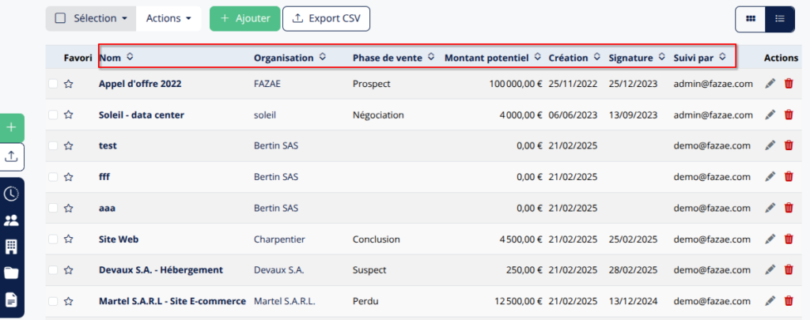Open the contacts people icon in the sidebar
810x320 pixels.
[x=11, y=221]
